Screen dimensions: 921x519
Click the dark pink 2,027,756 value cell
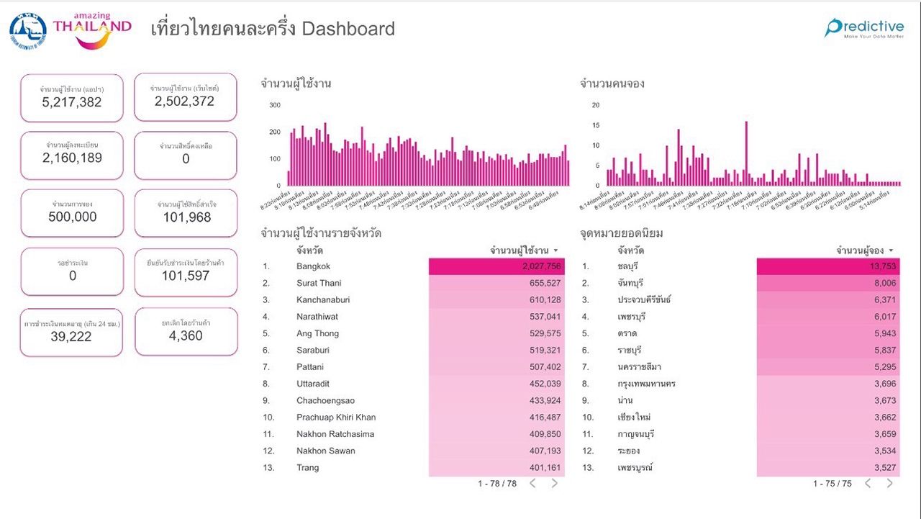click(496, 266)
